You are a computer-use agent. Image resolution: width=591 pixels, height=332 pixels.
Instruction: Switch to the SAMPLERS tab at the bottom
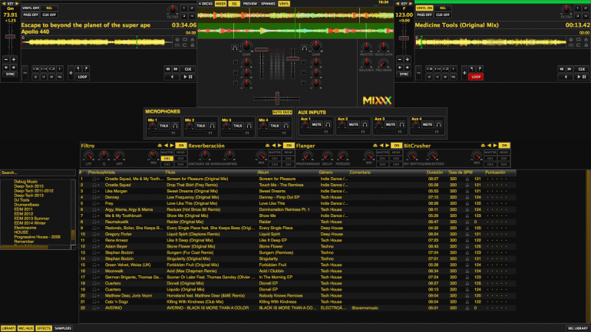pyautogui.click(x=63, y=327)
